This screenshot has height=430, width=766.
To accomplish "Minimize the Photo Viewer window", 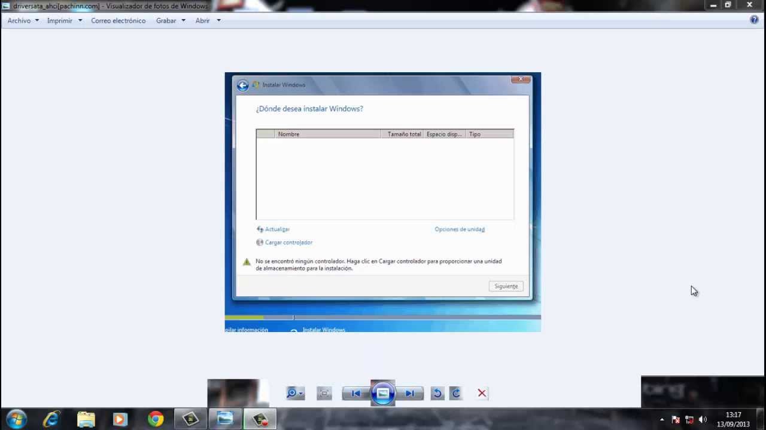I will 713,5.
